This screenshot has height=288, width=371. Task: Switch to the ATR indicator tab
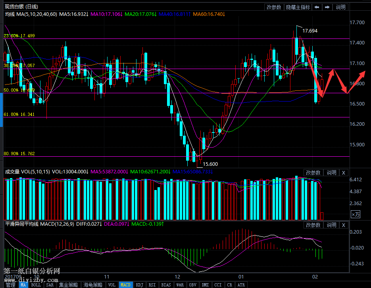(x=240, y=285)
